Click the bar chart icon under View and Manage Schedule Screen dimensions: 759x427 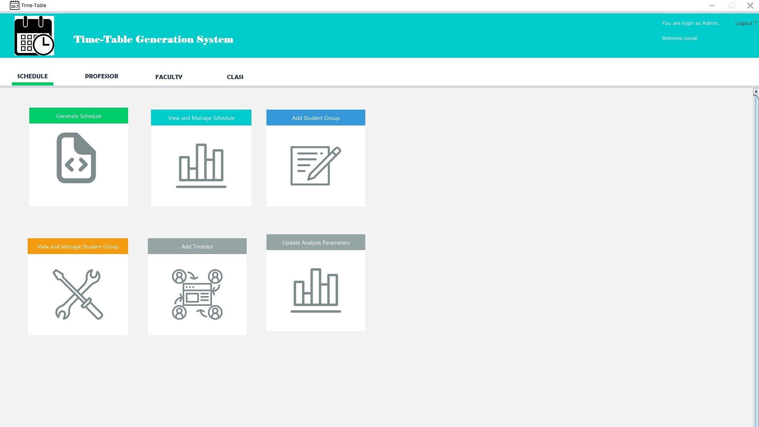coord(201,166)
